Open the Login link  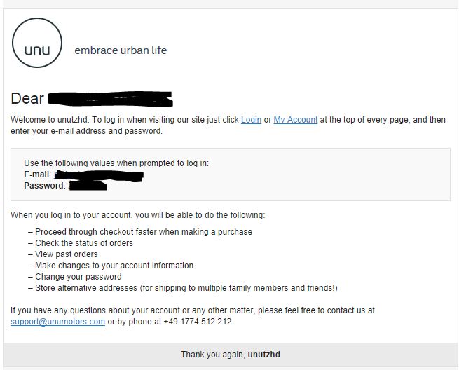tap(251, 120)
